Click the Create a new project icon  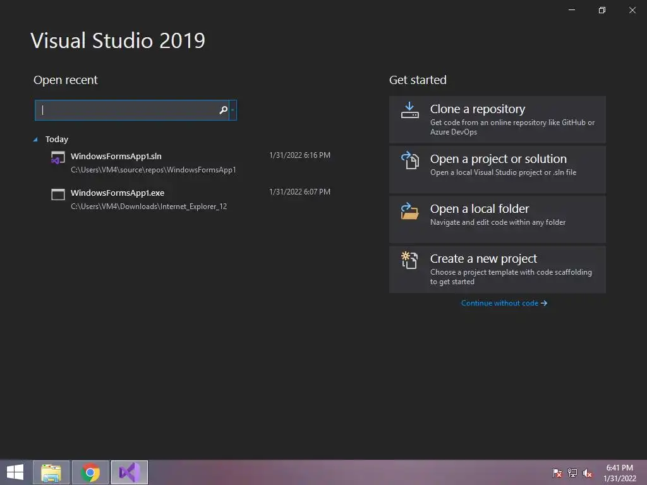point(409,260)
